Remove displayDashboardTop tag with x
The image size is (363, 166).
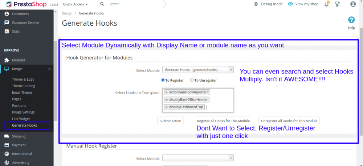167,107
